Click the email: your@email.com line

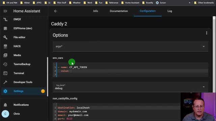coord(73,115)
